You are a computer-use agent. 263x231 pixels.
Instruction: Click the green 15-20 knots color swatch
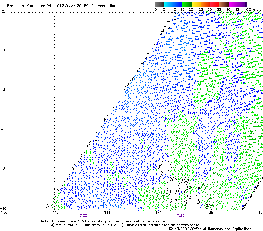(x=187, y=4)
